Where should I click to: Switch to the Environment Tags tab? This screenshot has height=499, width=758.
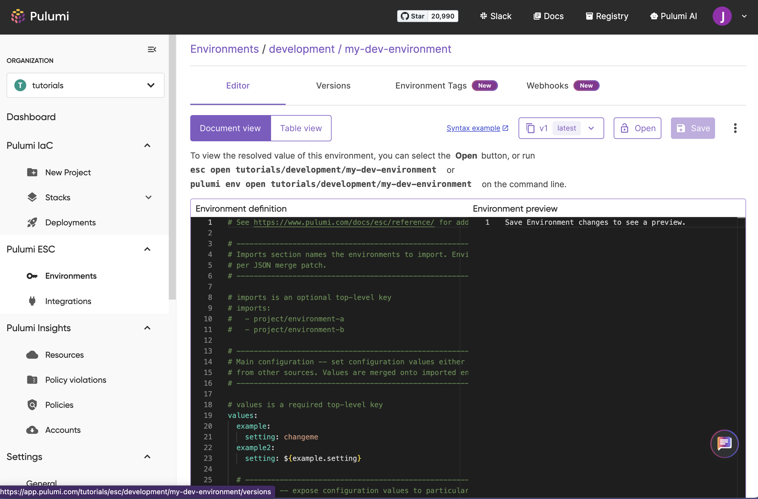[x=446, y=85]
